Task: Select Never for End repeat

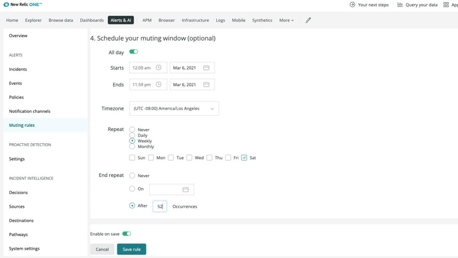Action: tap(131, 175)
